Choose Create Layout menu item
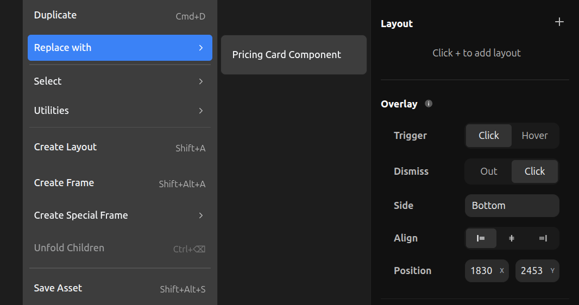The height and width of the screenshot is (305, 579). point(119,147)
